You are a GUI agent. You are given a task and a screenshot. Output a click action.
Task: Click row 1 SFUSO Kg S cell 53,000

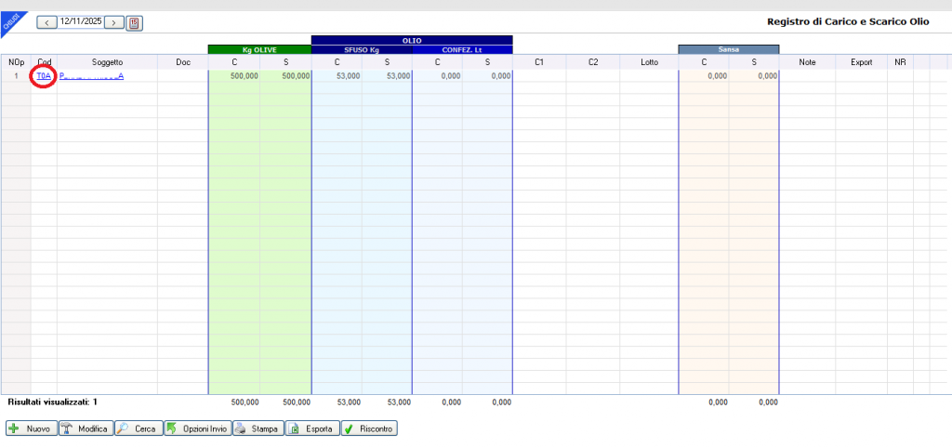point(387,76)
